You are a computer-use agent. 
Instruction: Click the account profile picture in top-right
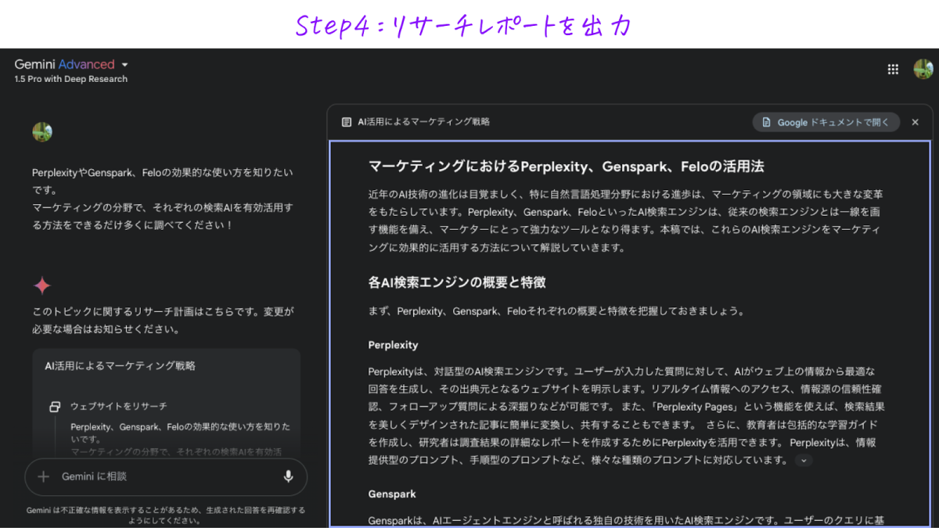[x=923, y=70]
